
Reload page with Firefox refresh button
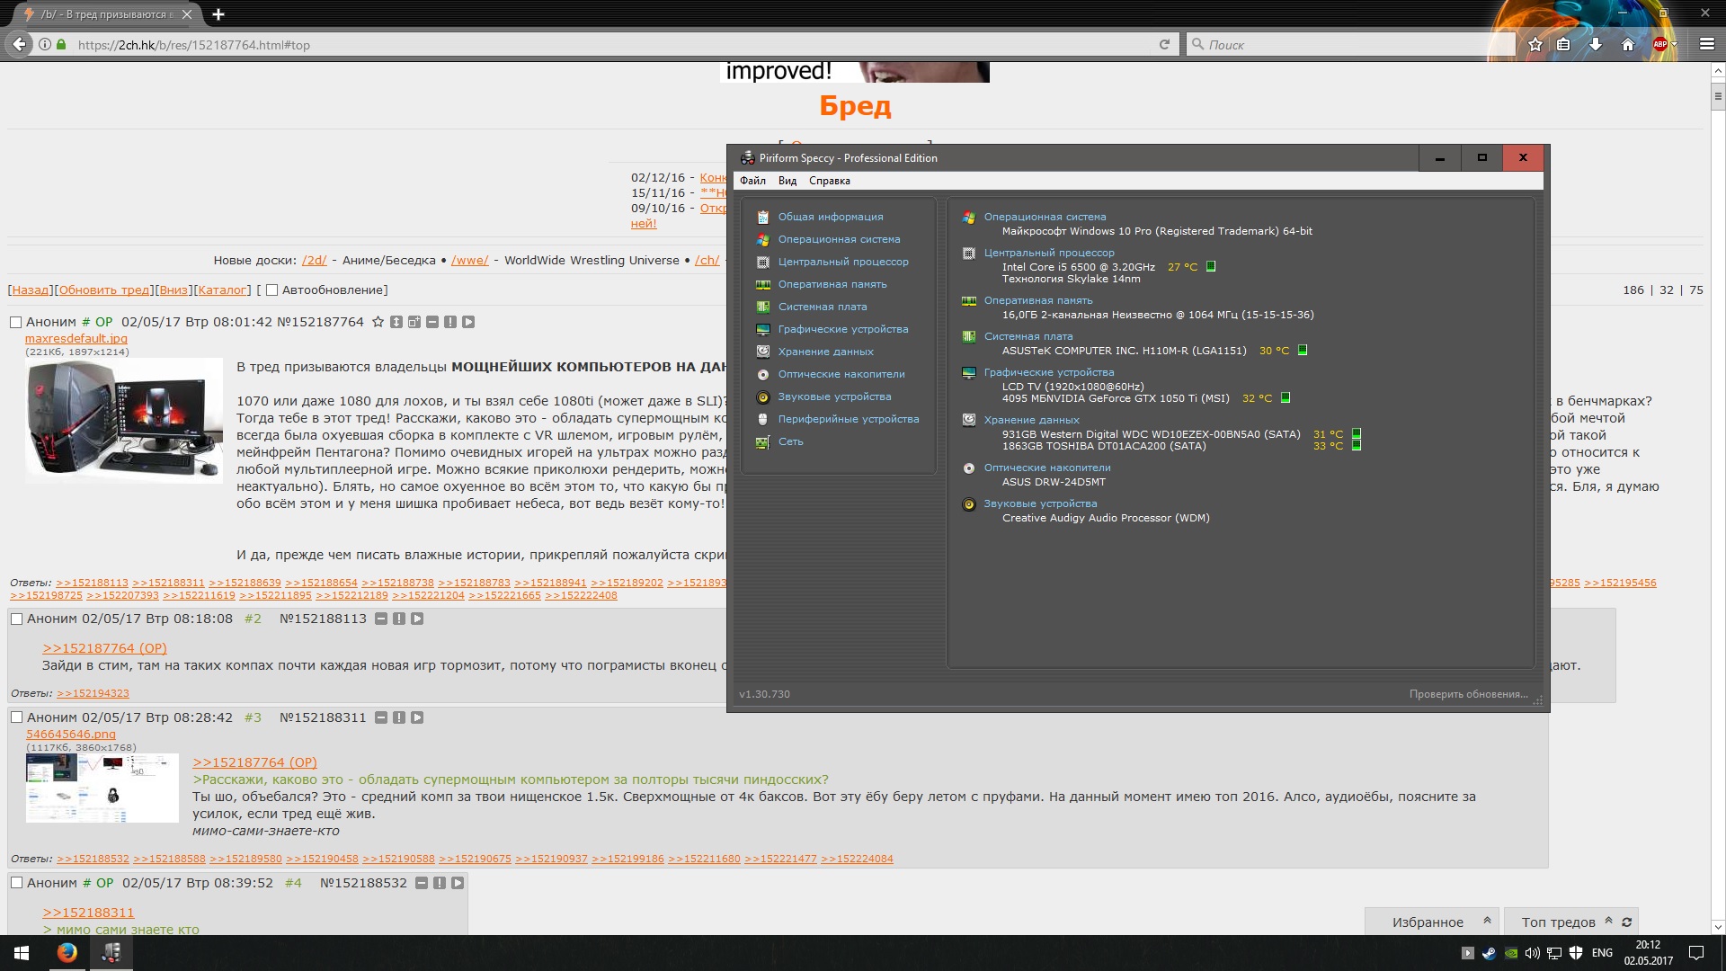click(x=1164, y=44)
